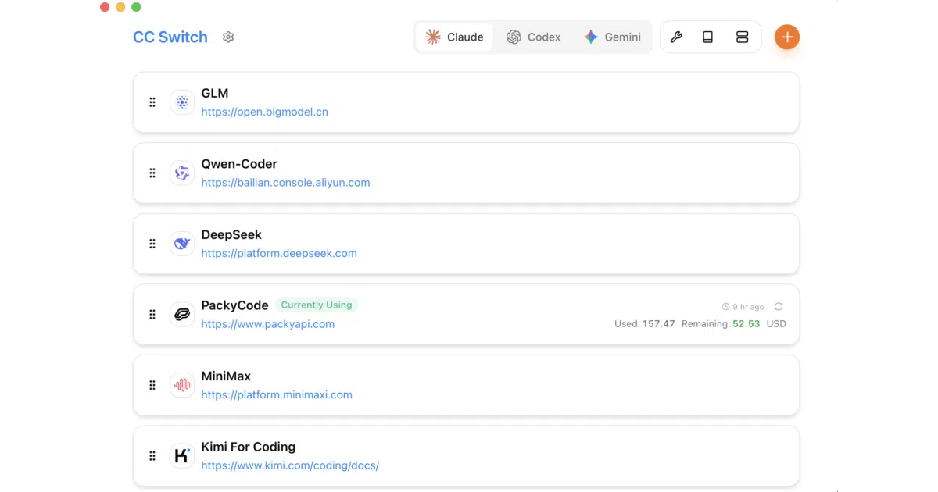Image resolution: width=938 pixels, height=492 pixels.
Task: Open the book icon in toolbar
Action: point(707,37)
